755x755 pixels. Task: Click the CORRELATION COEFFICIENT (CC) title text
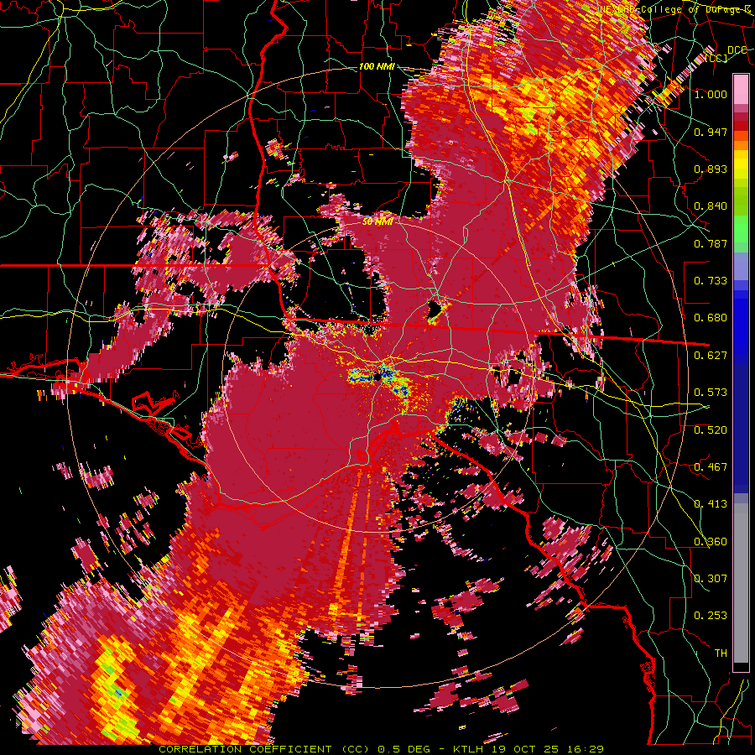tap(264, 749)
